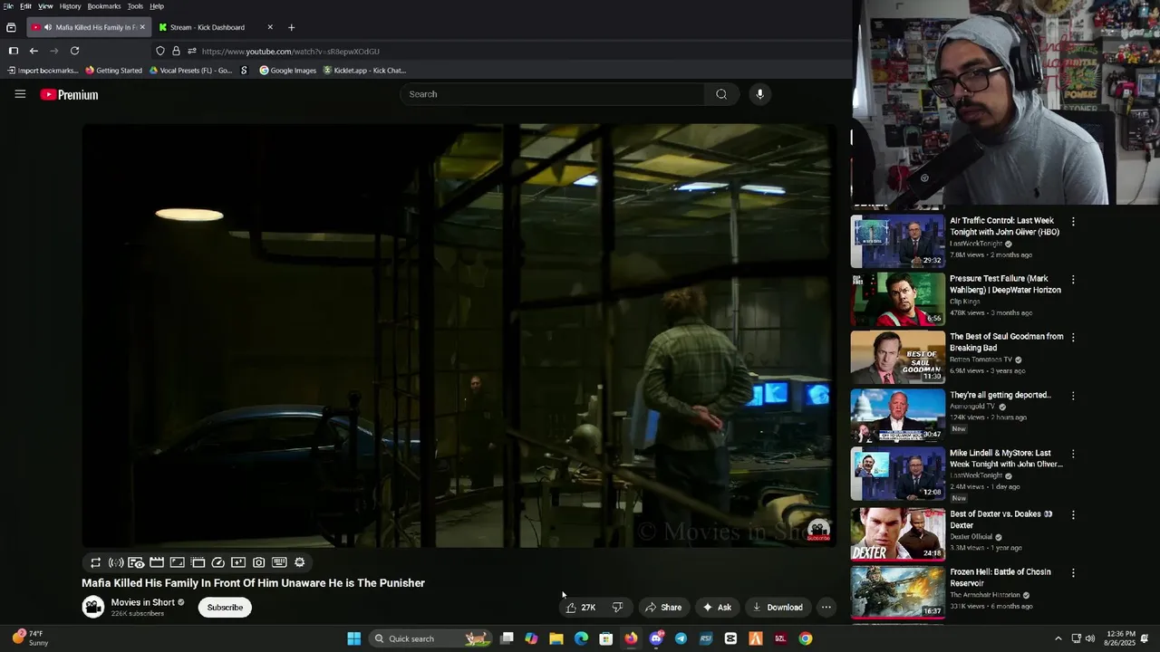
Task: Mute the playing YouTube tab speaker icon
Action: pos(47,27)
